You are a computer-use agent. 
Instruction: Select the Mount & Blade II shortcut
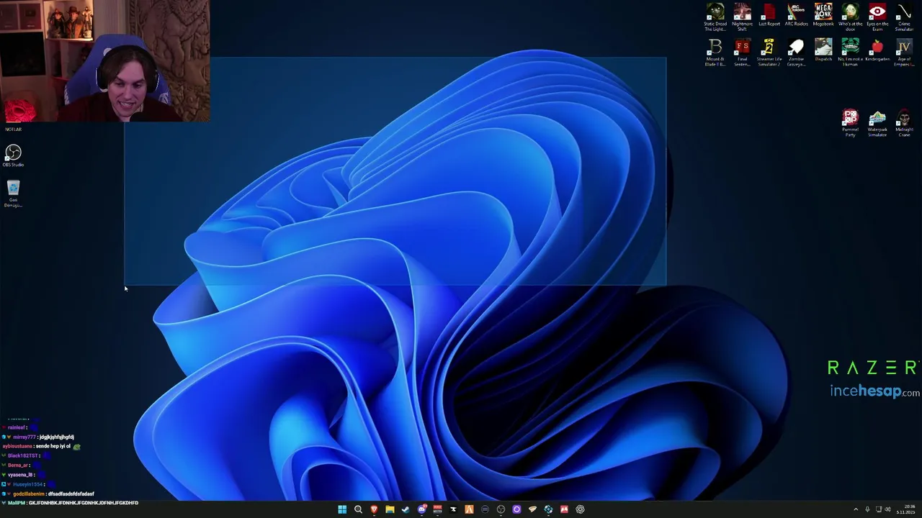point(715,53)
